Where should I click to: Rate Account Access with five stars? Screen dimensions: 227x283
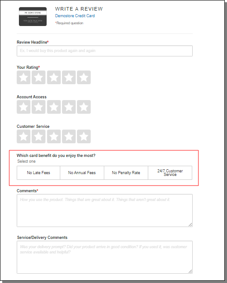pyautogui.click(x=84, y=107)
